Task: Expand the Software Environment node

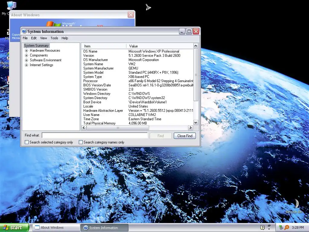Action: [x=27, y=60]
